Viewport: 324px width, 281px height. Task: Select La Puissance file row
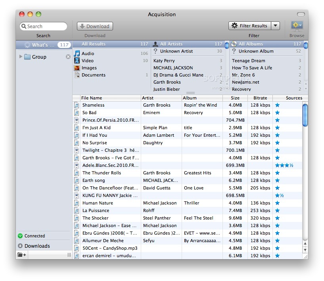187,210
